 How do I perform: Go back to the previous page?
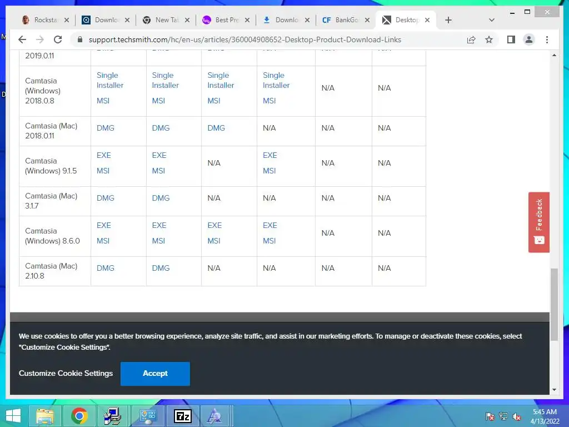(22, 39)
